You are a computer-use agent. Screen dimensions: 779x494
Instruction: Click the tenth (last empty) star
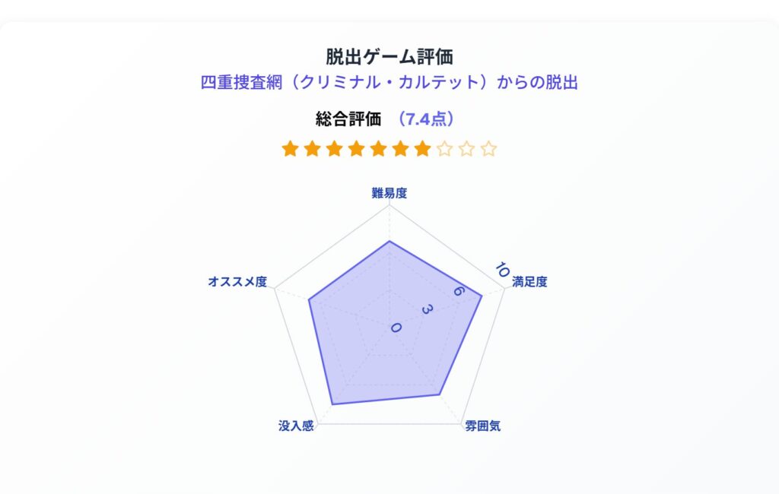[488, 149]
